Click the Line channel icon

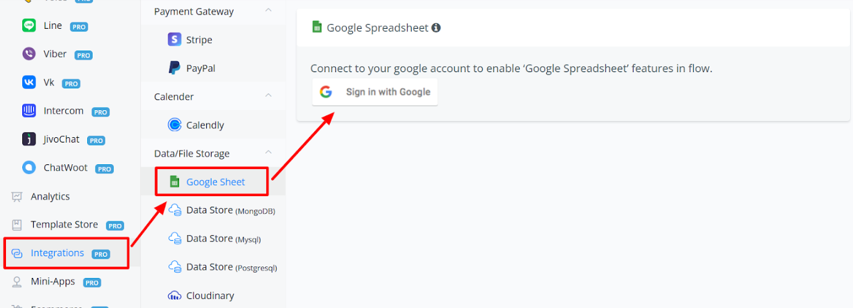click(x=29, y=25)
